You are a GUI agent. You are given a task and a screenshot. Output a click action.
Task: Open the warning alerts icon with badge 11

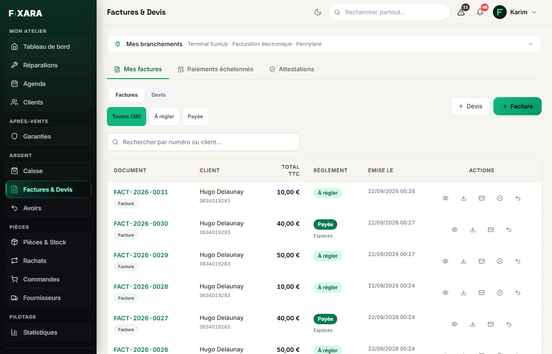coord(461,12)
